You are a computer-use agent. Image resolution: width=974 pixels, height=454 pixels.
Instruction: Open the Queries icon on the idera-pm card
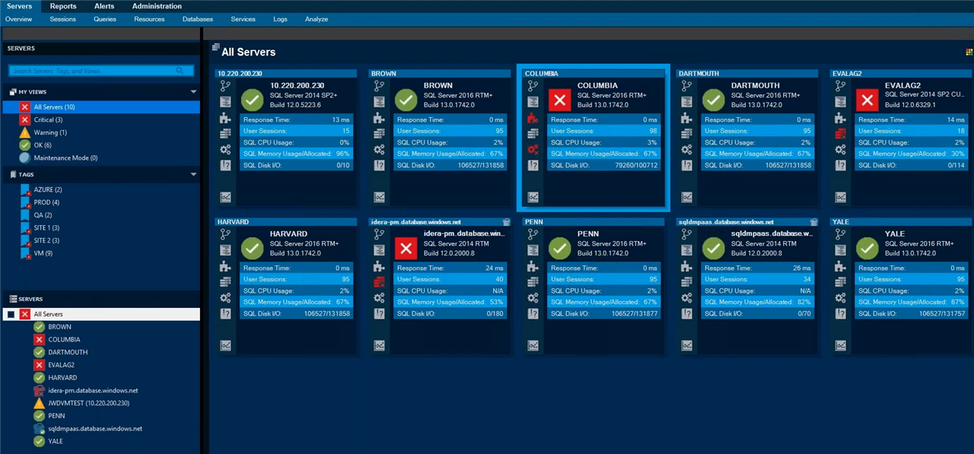378,250
